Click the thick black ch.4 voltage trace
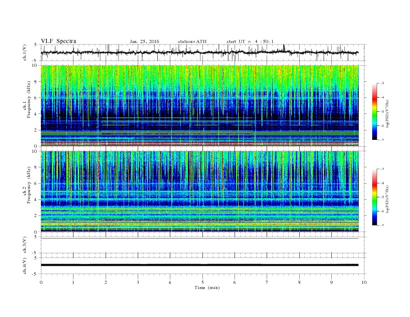The image size is (410, 317). [199, 265]
